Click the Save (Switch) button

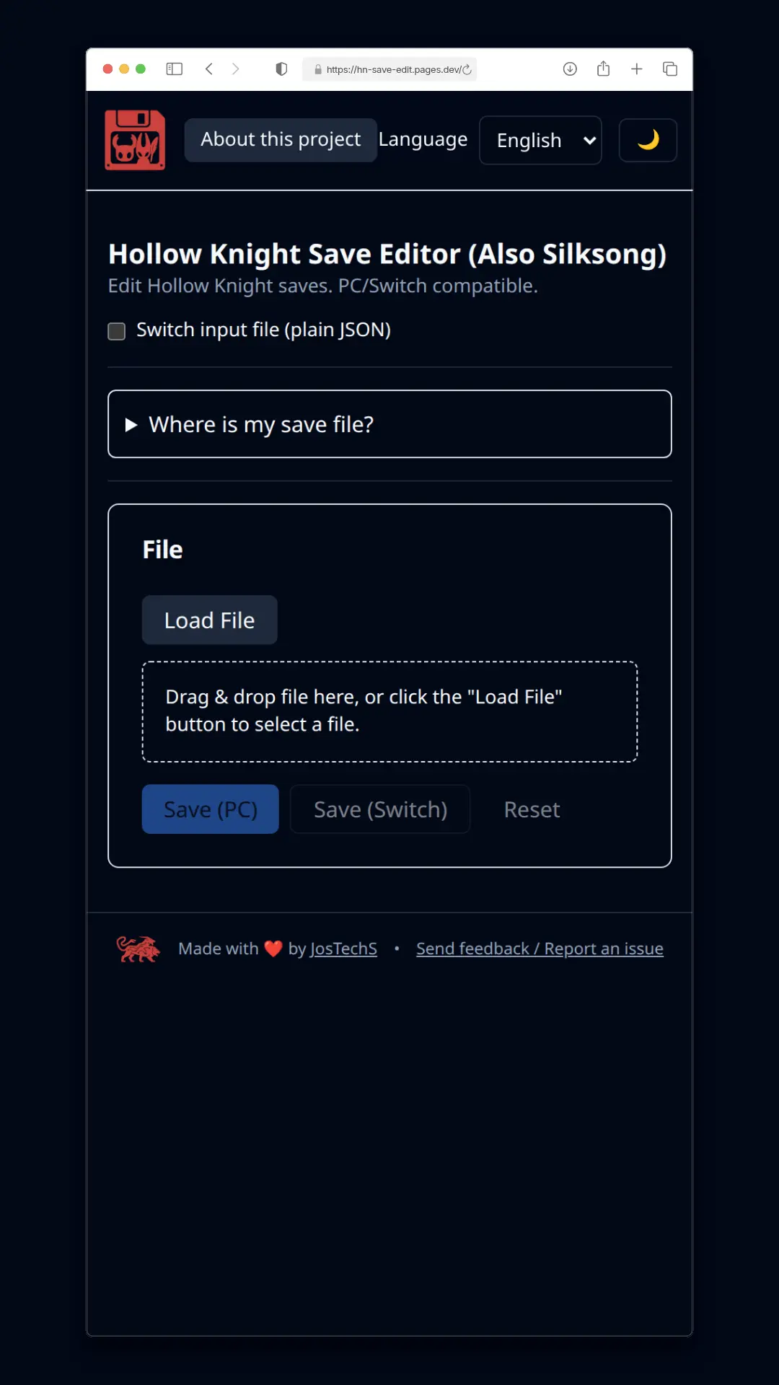point(380,809)
